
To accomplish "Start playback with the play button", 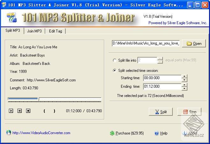I will [x=11, y=111].
